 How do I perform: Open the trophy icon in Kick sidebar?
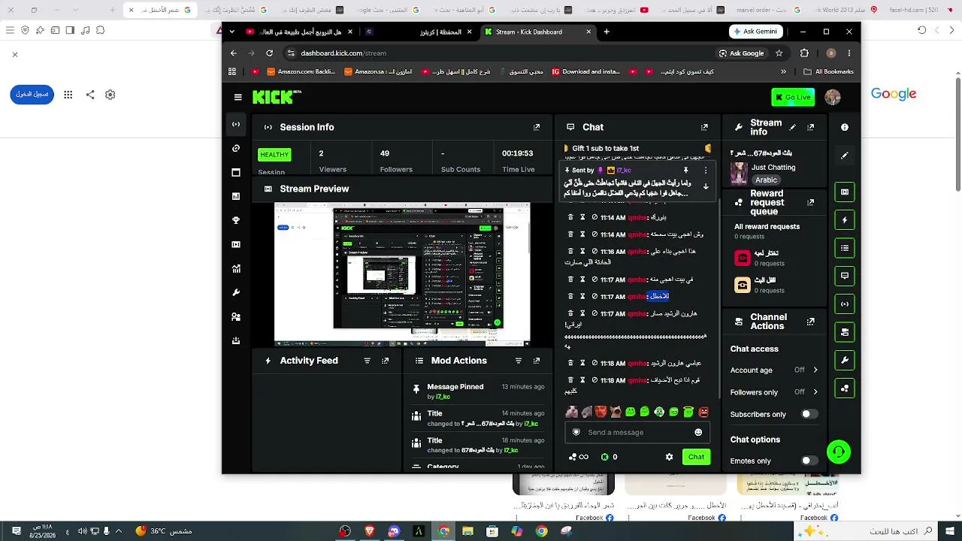236,221
